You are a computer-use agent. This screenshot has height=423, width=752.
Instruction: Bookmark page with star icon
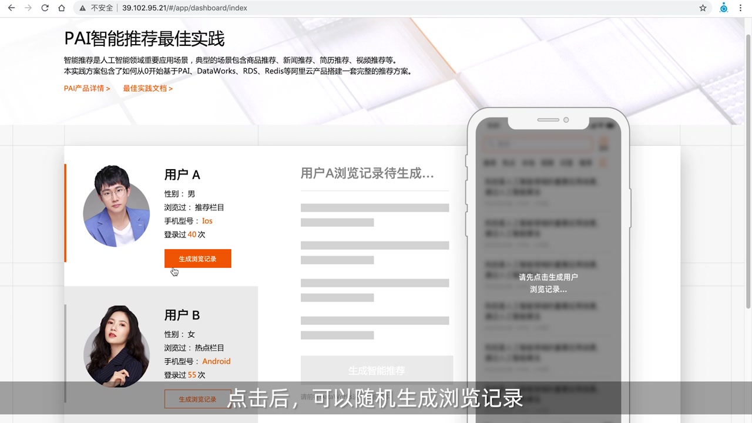[x=703, y=8]
